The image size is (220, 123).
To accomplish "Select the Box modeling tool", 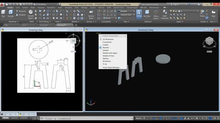I will click(3, 14).
